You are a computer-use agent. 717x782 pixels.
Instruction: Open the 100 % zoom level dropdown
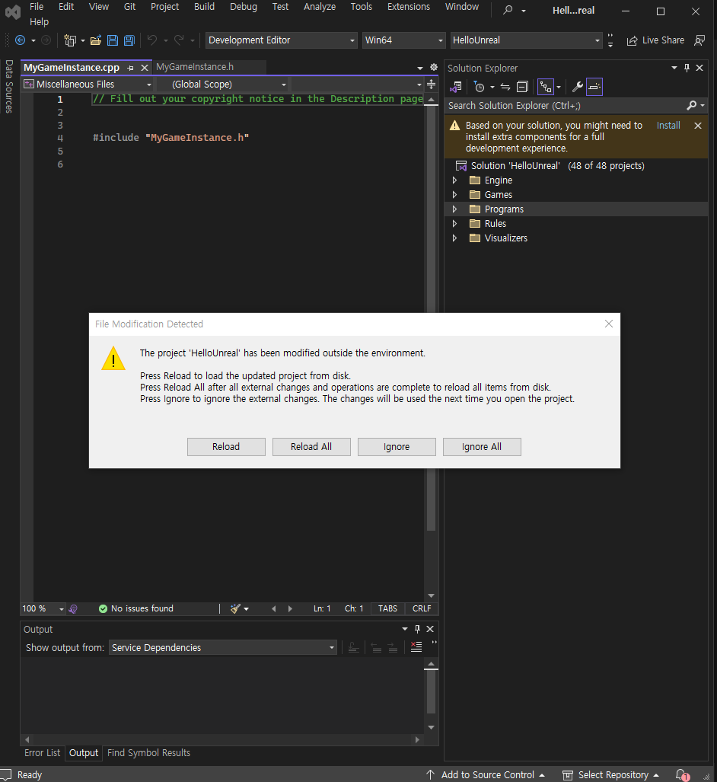43,608
